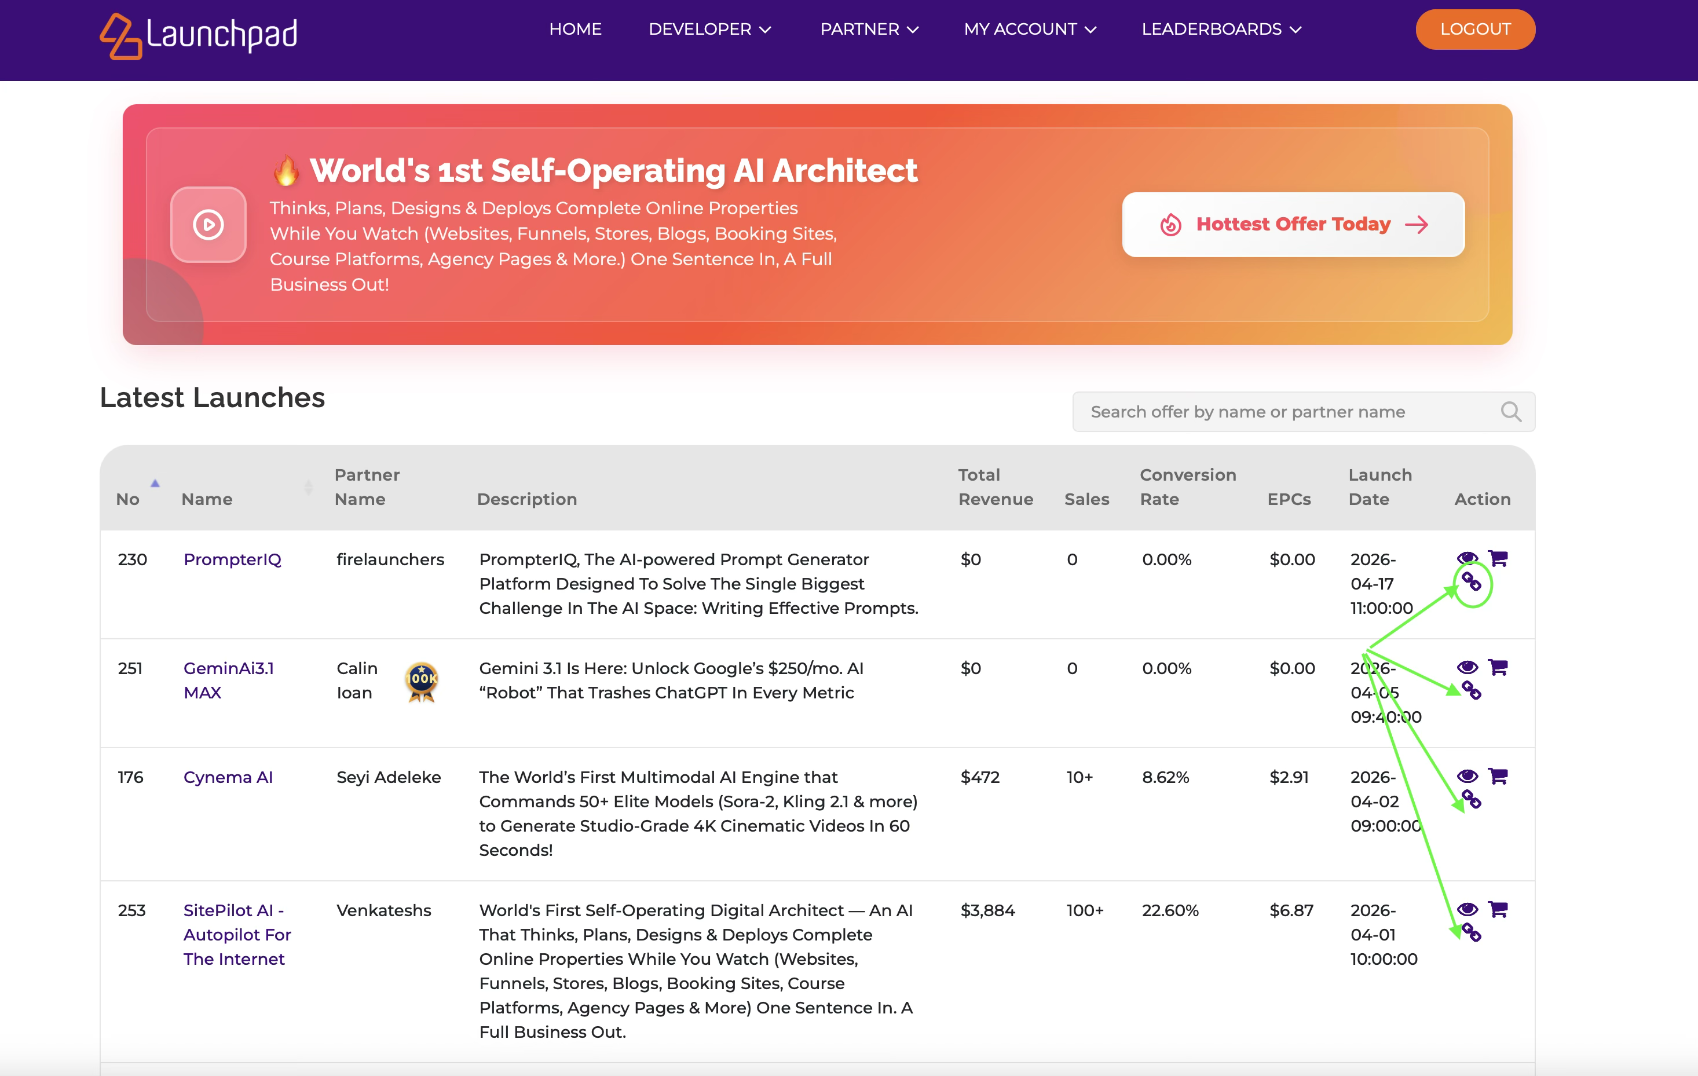Viewport: 1698px width, 1076px height.
Task: Go to the Home page
Action: click(x=574, y=30)
